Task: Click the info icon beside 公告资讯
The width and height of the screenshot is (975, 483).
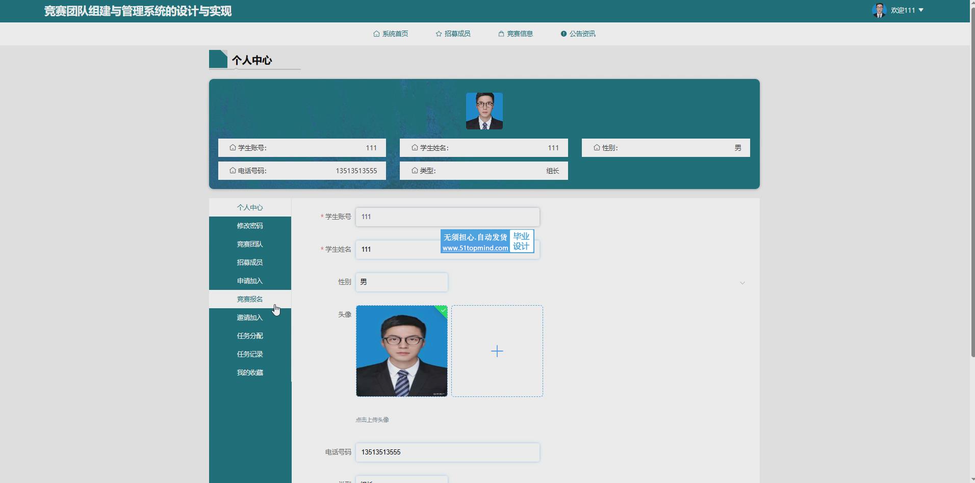Action: pos(563,34)
